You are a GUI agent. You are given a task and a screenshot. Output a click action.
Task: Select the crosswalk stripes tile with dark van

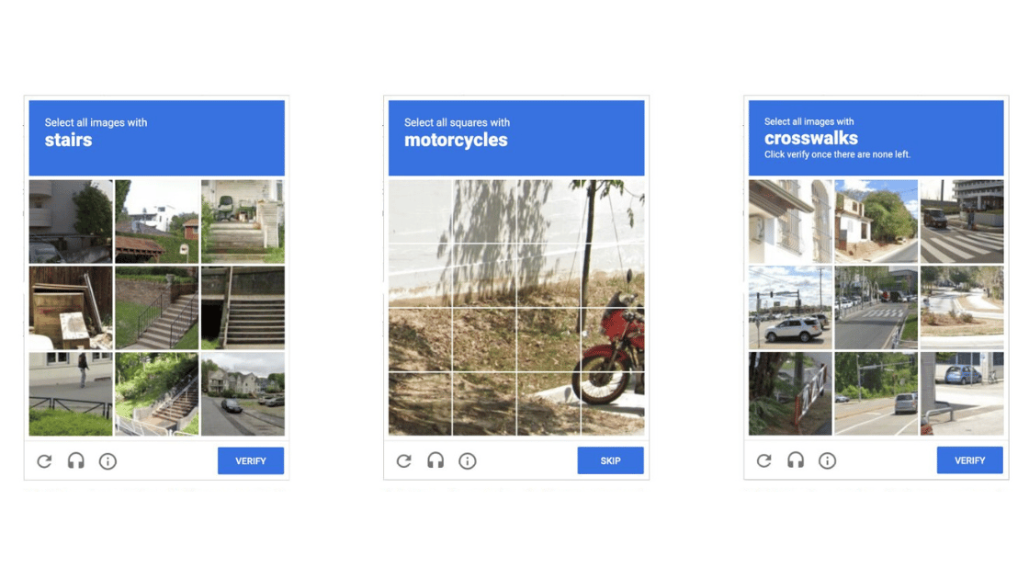(962, 221)
